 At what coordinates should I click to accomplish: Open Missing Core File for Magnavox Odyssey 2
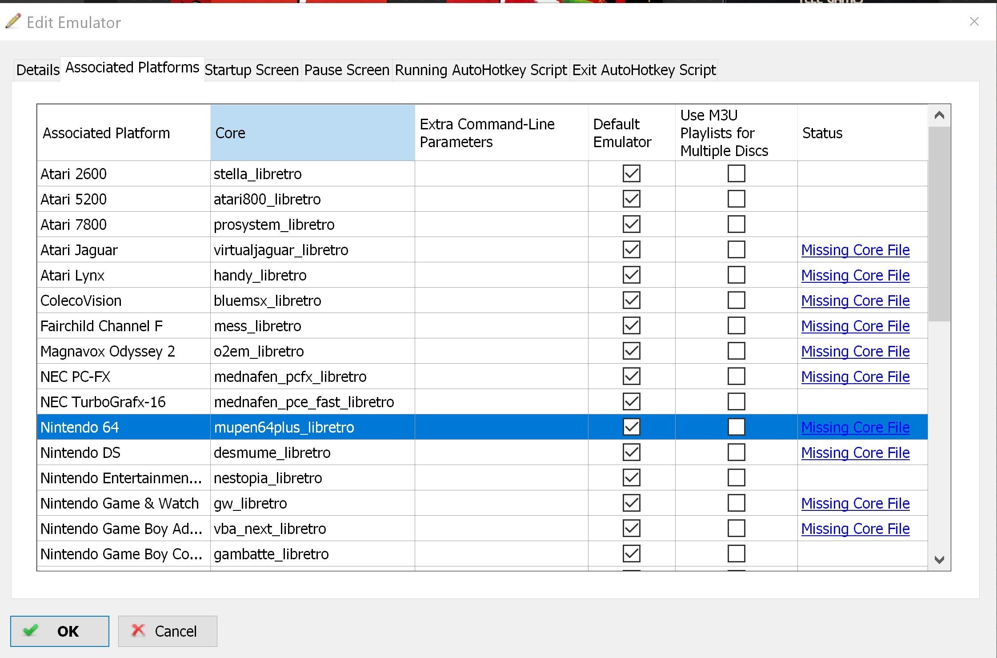click(855, 351)
